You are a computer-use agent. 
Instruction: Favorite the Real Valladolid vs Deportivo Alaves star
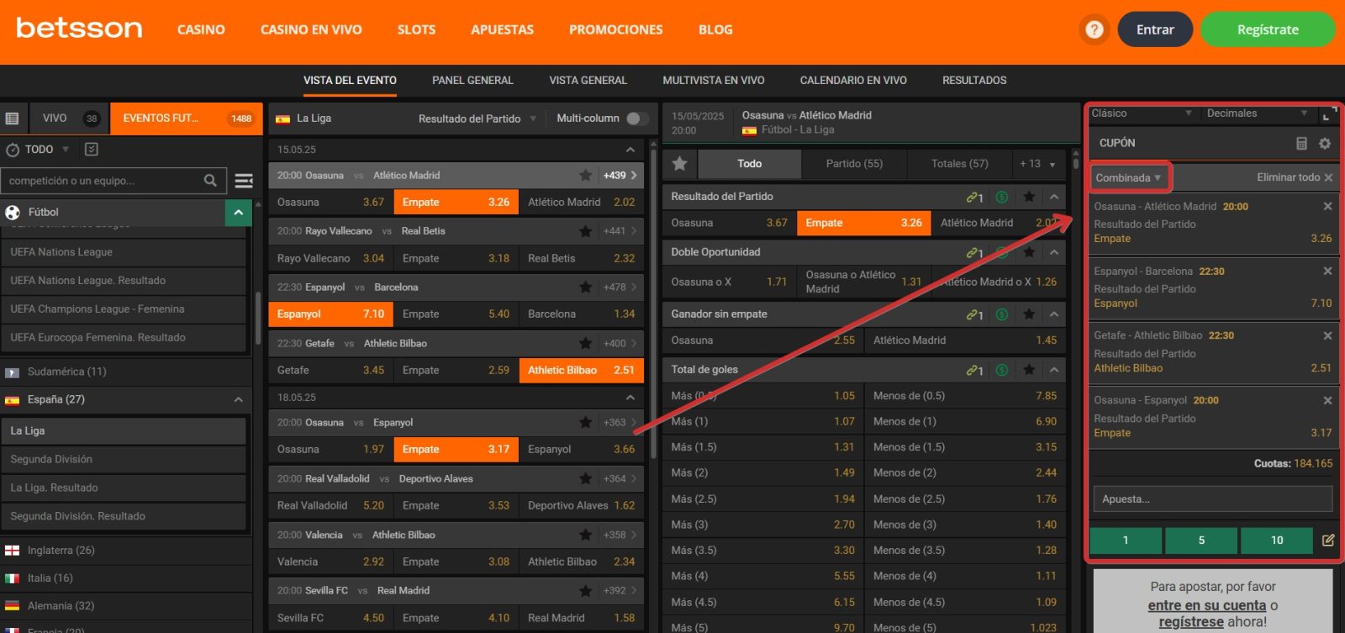point(585,478)
